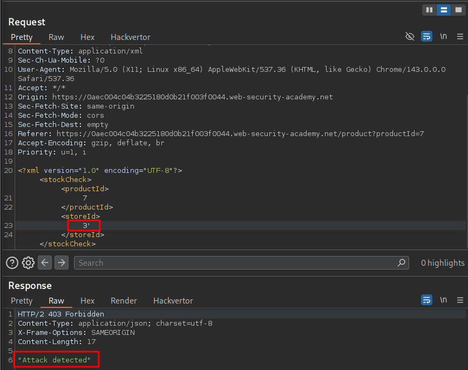Select top-bottom vertical layout icon

click(x=443, y=10)
